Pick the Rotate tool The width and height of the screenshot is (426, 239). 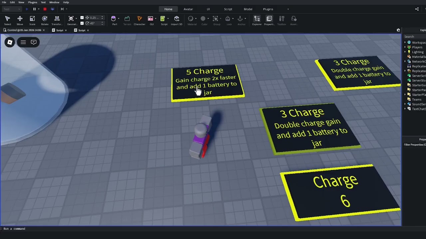[x=45, y=21]
